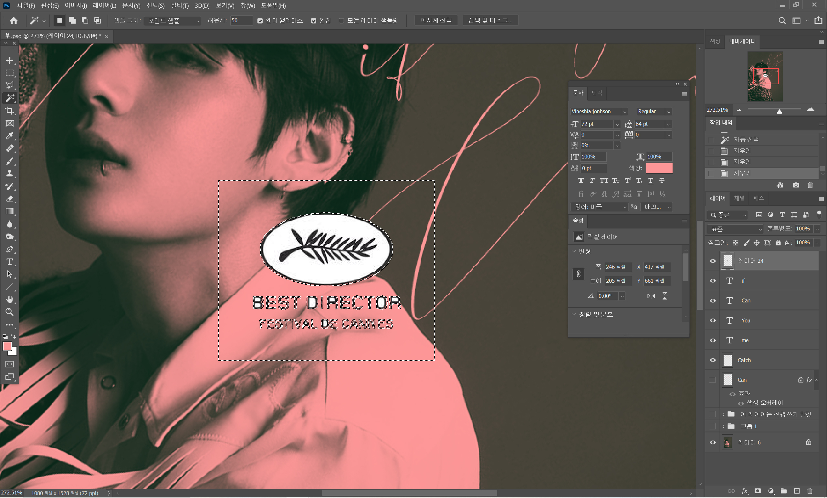This screenshot has height=498, width=827.
Task: Hide the 'You' text layer
Action: (x=713, y=320)
